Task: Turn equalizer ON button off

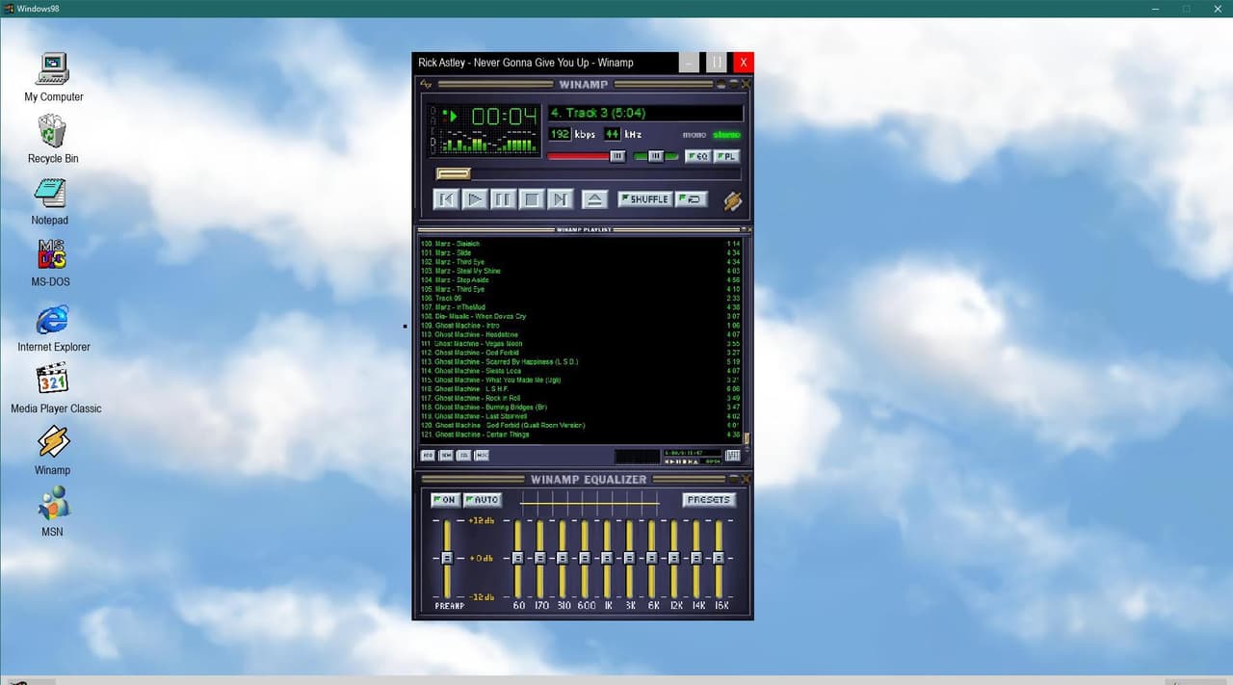Action: (445, 500)
